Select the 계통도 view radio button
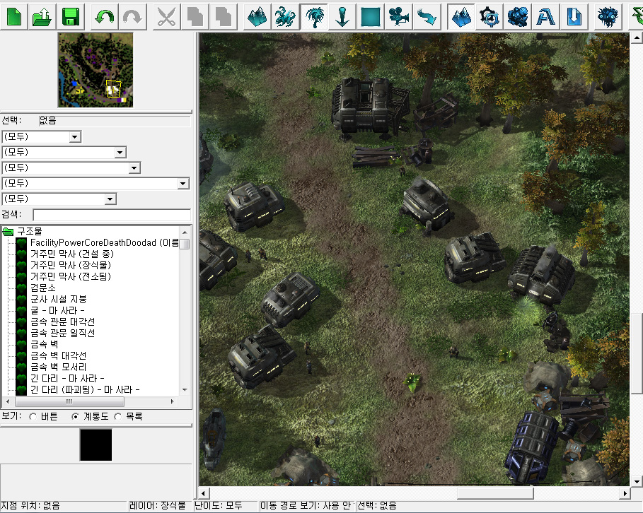This screenshot has width=643, height=513. [75, 417]
